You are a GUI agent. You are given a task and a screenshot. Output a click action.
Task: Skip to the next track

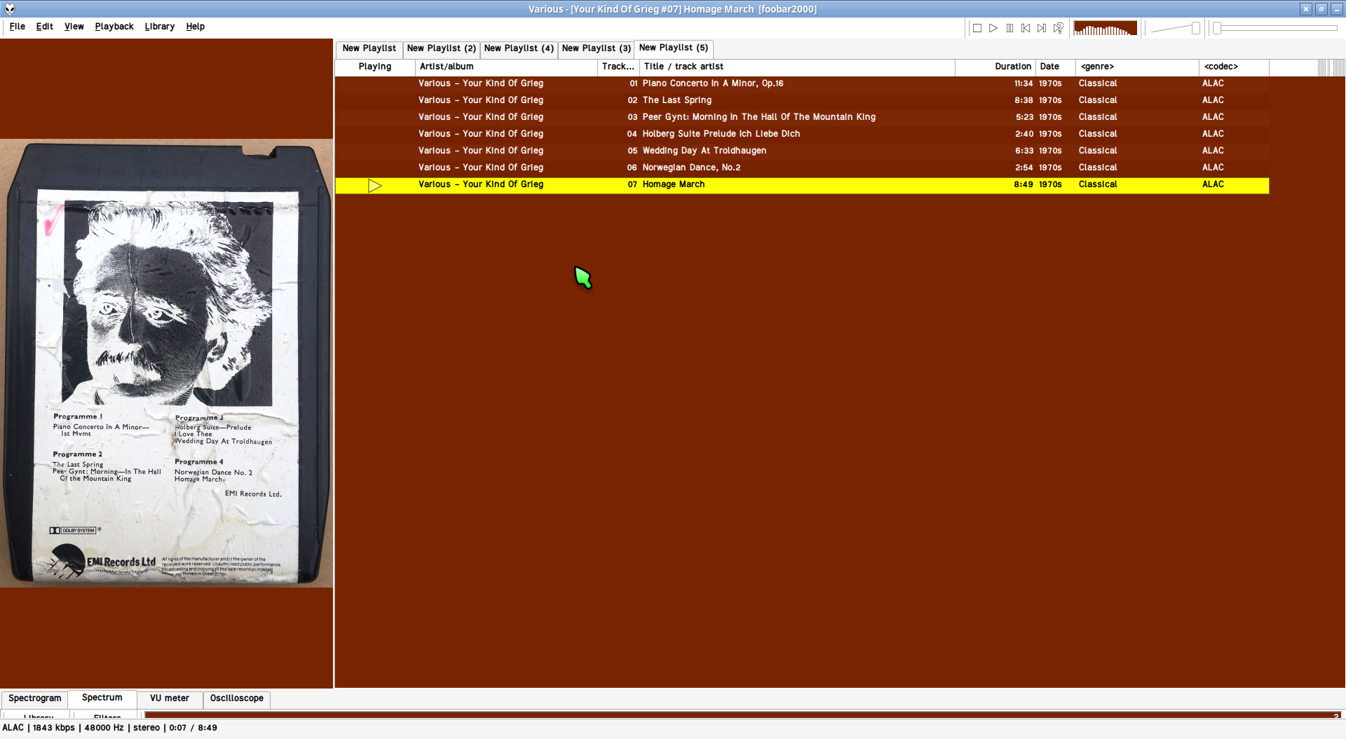[1042, 28]
